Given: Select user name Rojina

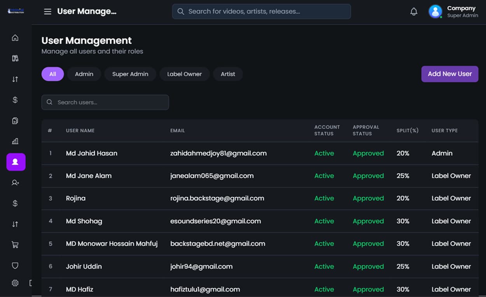Looking at the screenshot, I should [x=75, y=198].
